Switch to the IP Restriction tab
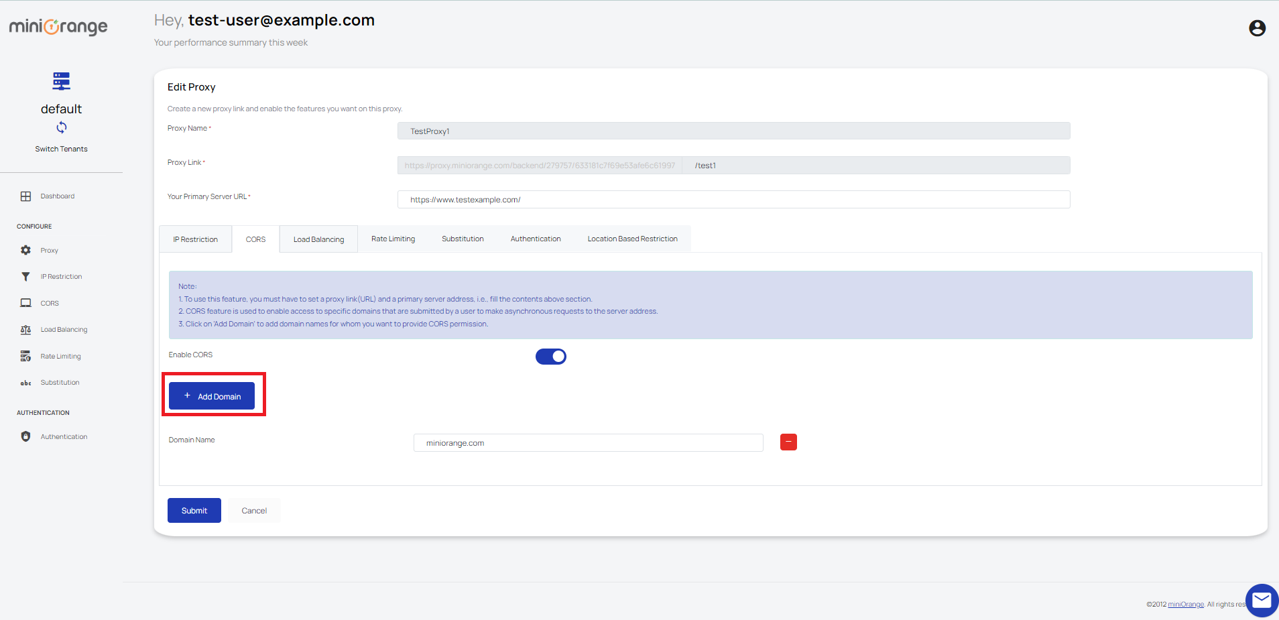The width and height of the screenshot is (1279, 620). tap(195, 239)
